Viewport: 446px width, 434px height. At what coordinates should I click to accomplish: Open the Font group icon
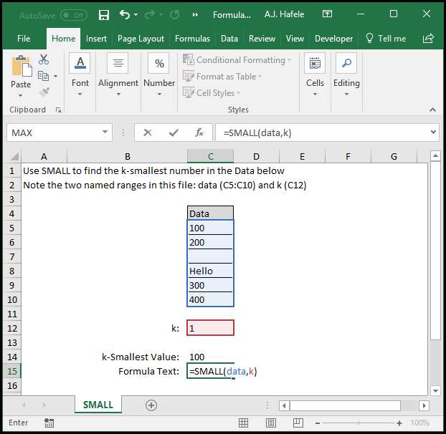80,63
